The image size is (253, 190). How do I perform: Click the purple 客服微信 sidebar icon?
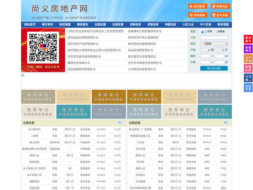(x=248, y=49)
